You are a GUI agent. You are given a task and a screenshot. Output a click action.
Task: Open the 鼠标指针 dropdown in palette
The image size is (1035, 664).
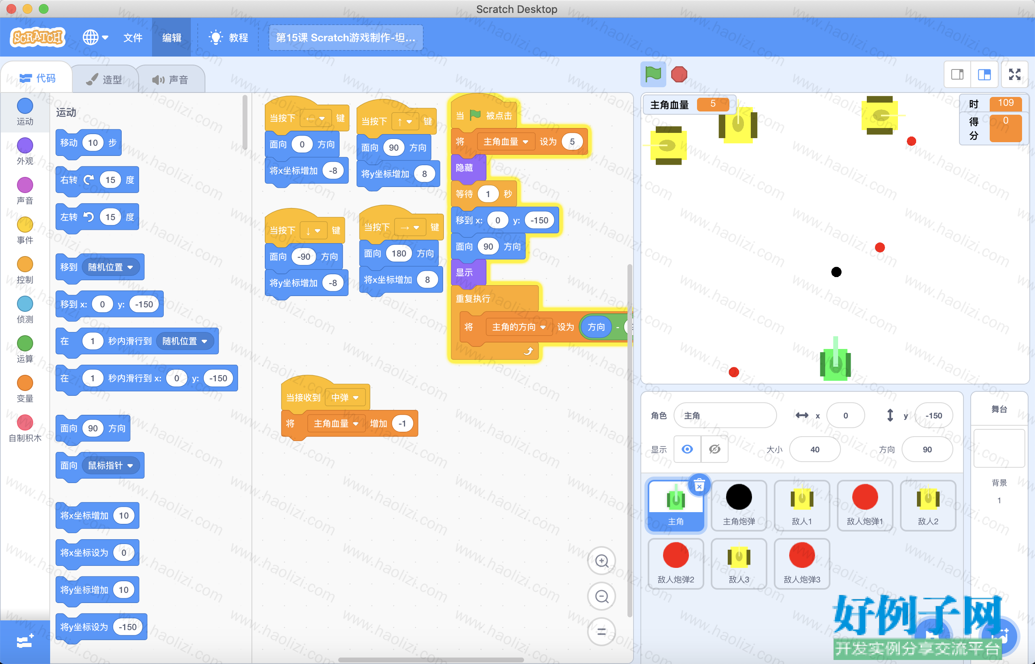pos(110,466)
